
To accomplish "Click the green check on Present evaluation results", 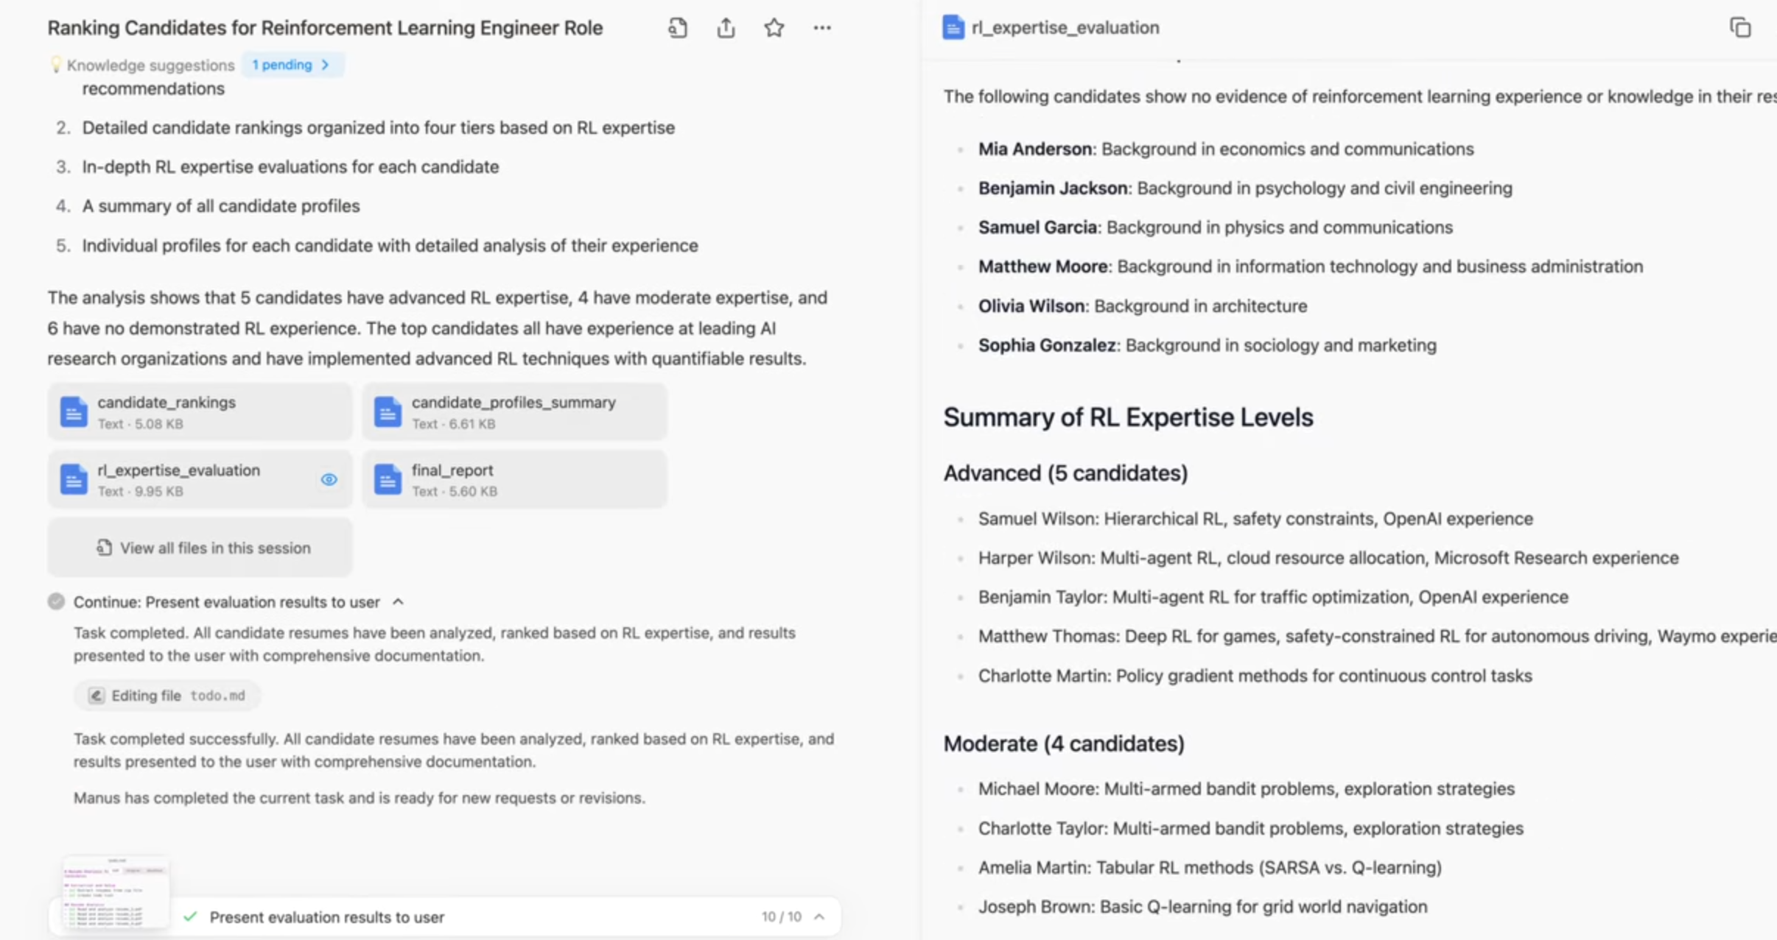I will click(x=191, y=917).
